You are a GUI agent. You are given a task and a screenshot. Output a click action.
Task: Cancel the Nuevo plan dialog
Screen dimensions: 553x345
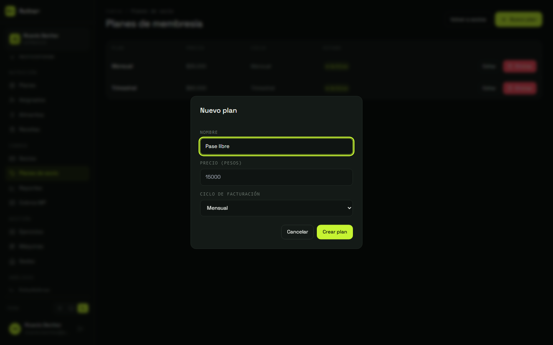(x=297, y=232)
